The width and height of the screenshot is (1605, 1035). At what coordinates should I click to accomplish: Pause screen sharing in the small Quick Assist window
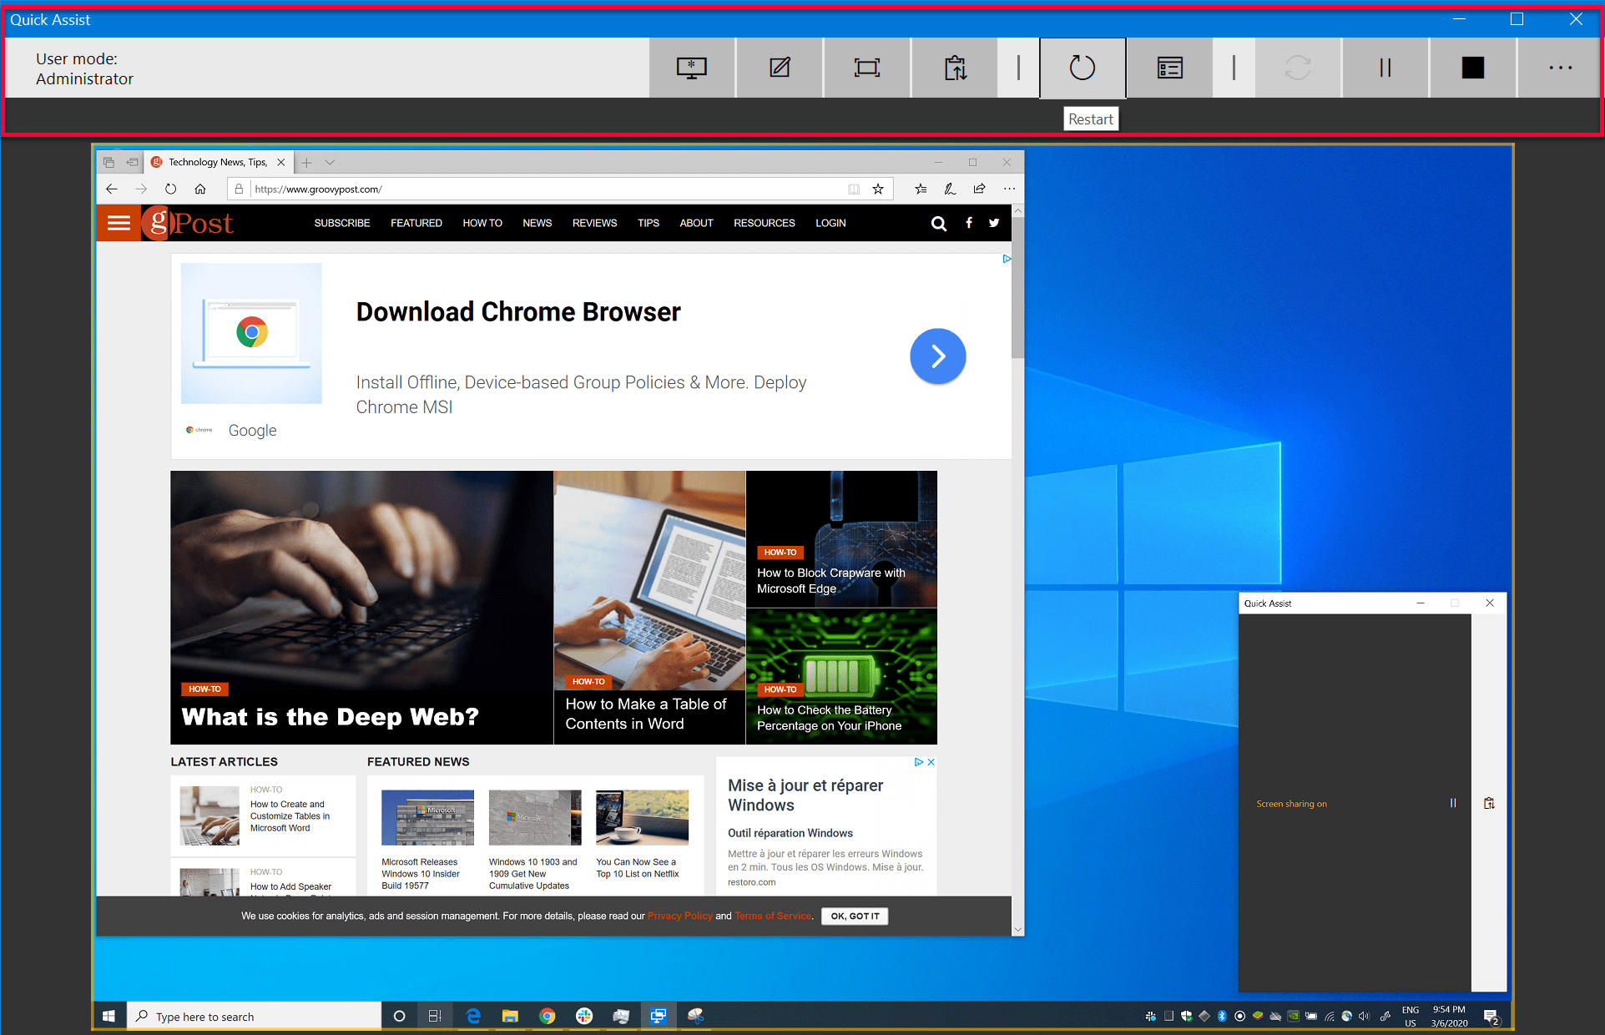[1453, 803]
